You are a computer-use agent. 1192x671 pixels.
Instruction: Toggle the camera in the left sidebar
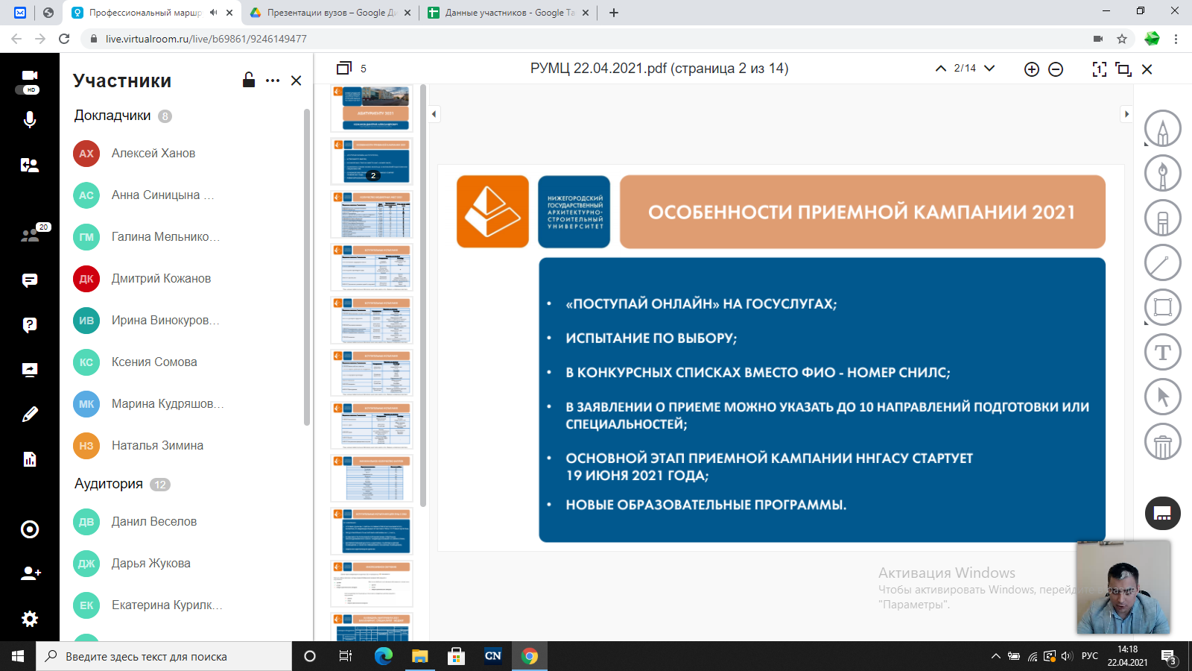[x=30, y=75]
